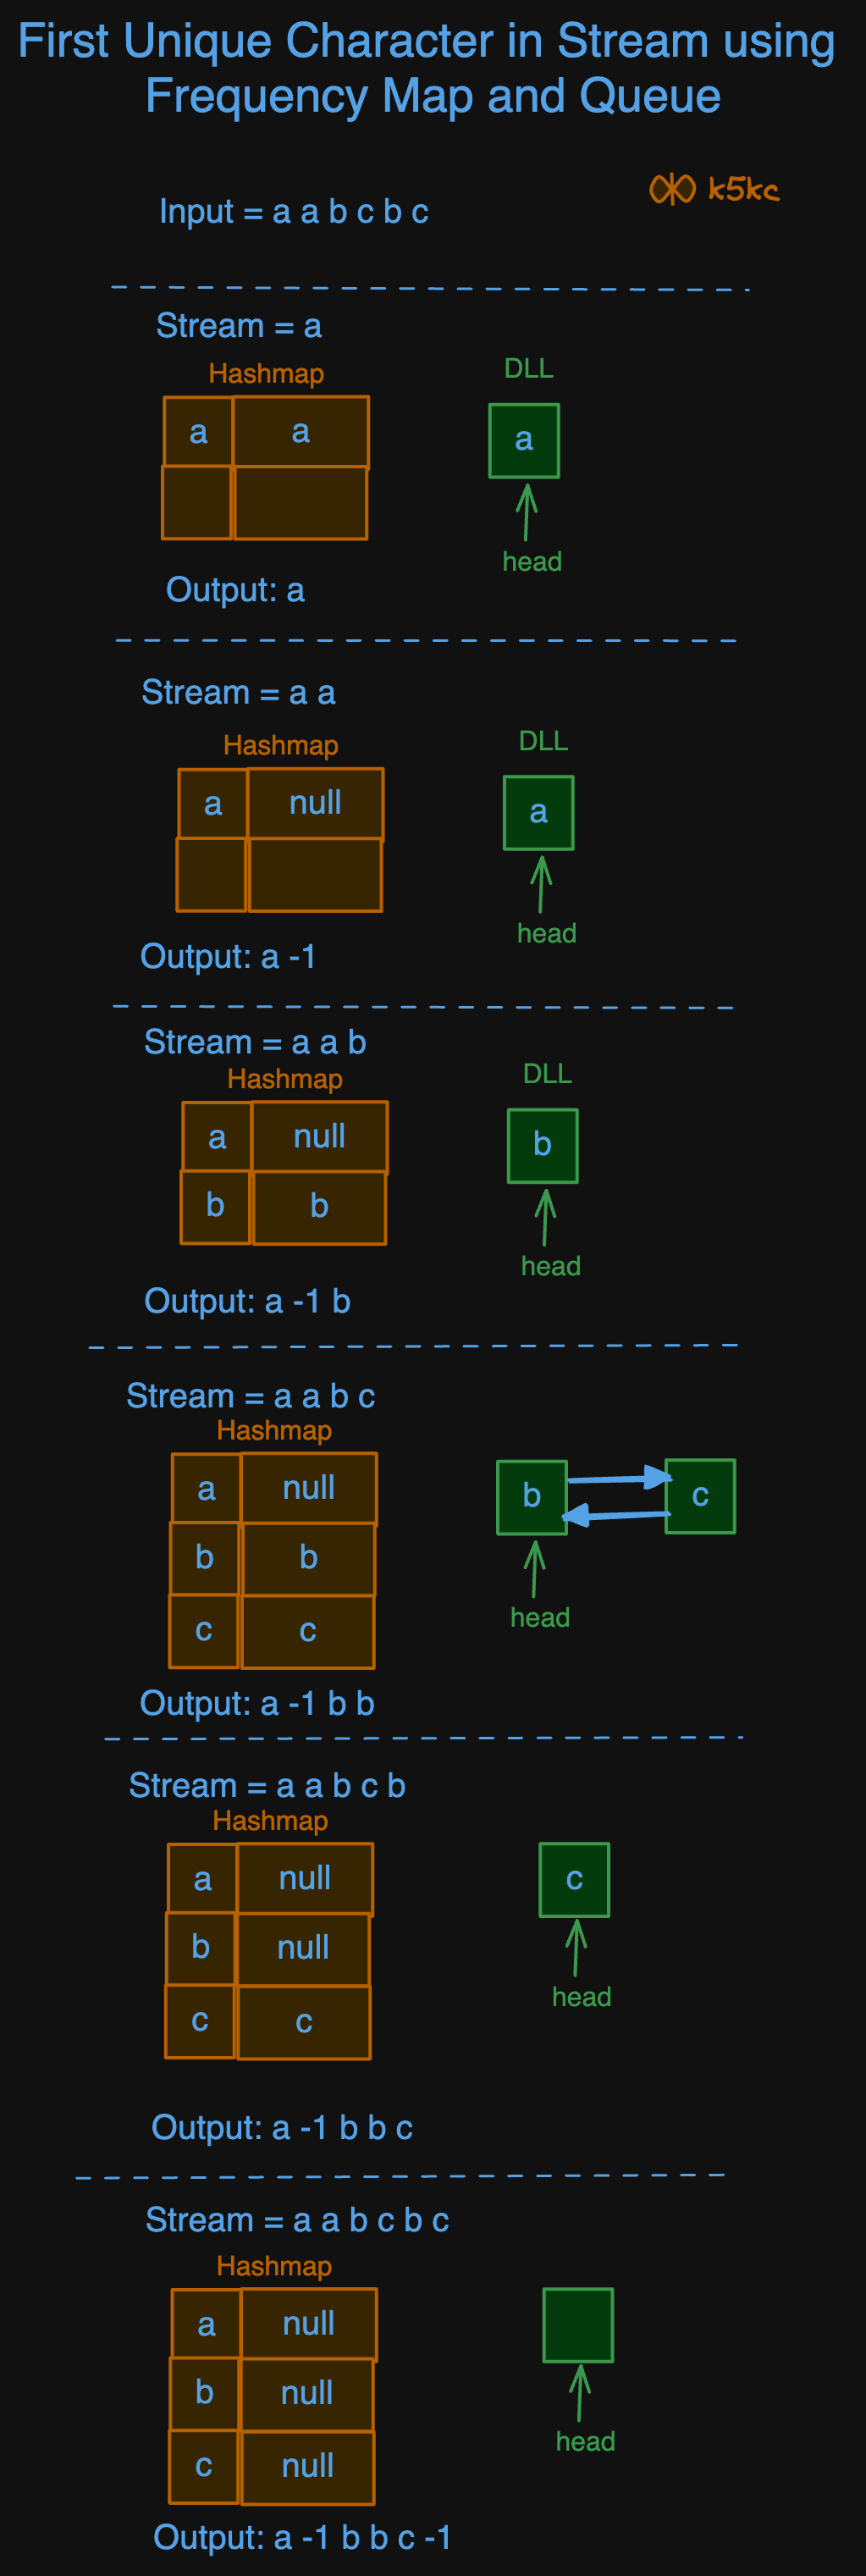
Task: Click the "Output: a -1 b b c -1" text
Action: click(x=302, y=2537)
